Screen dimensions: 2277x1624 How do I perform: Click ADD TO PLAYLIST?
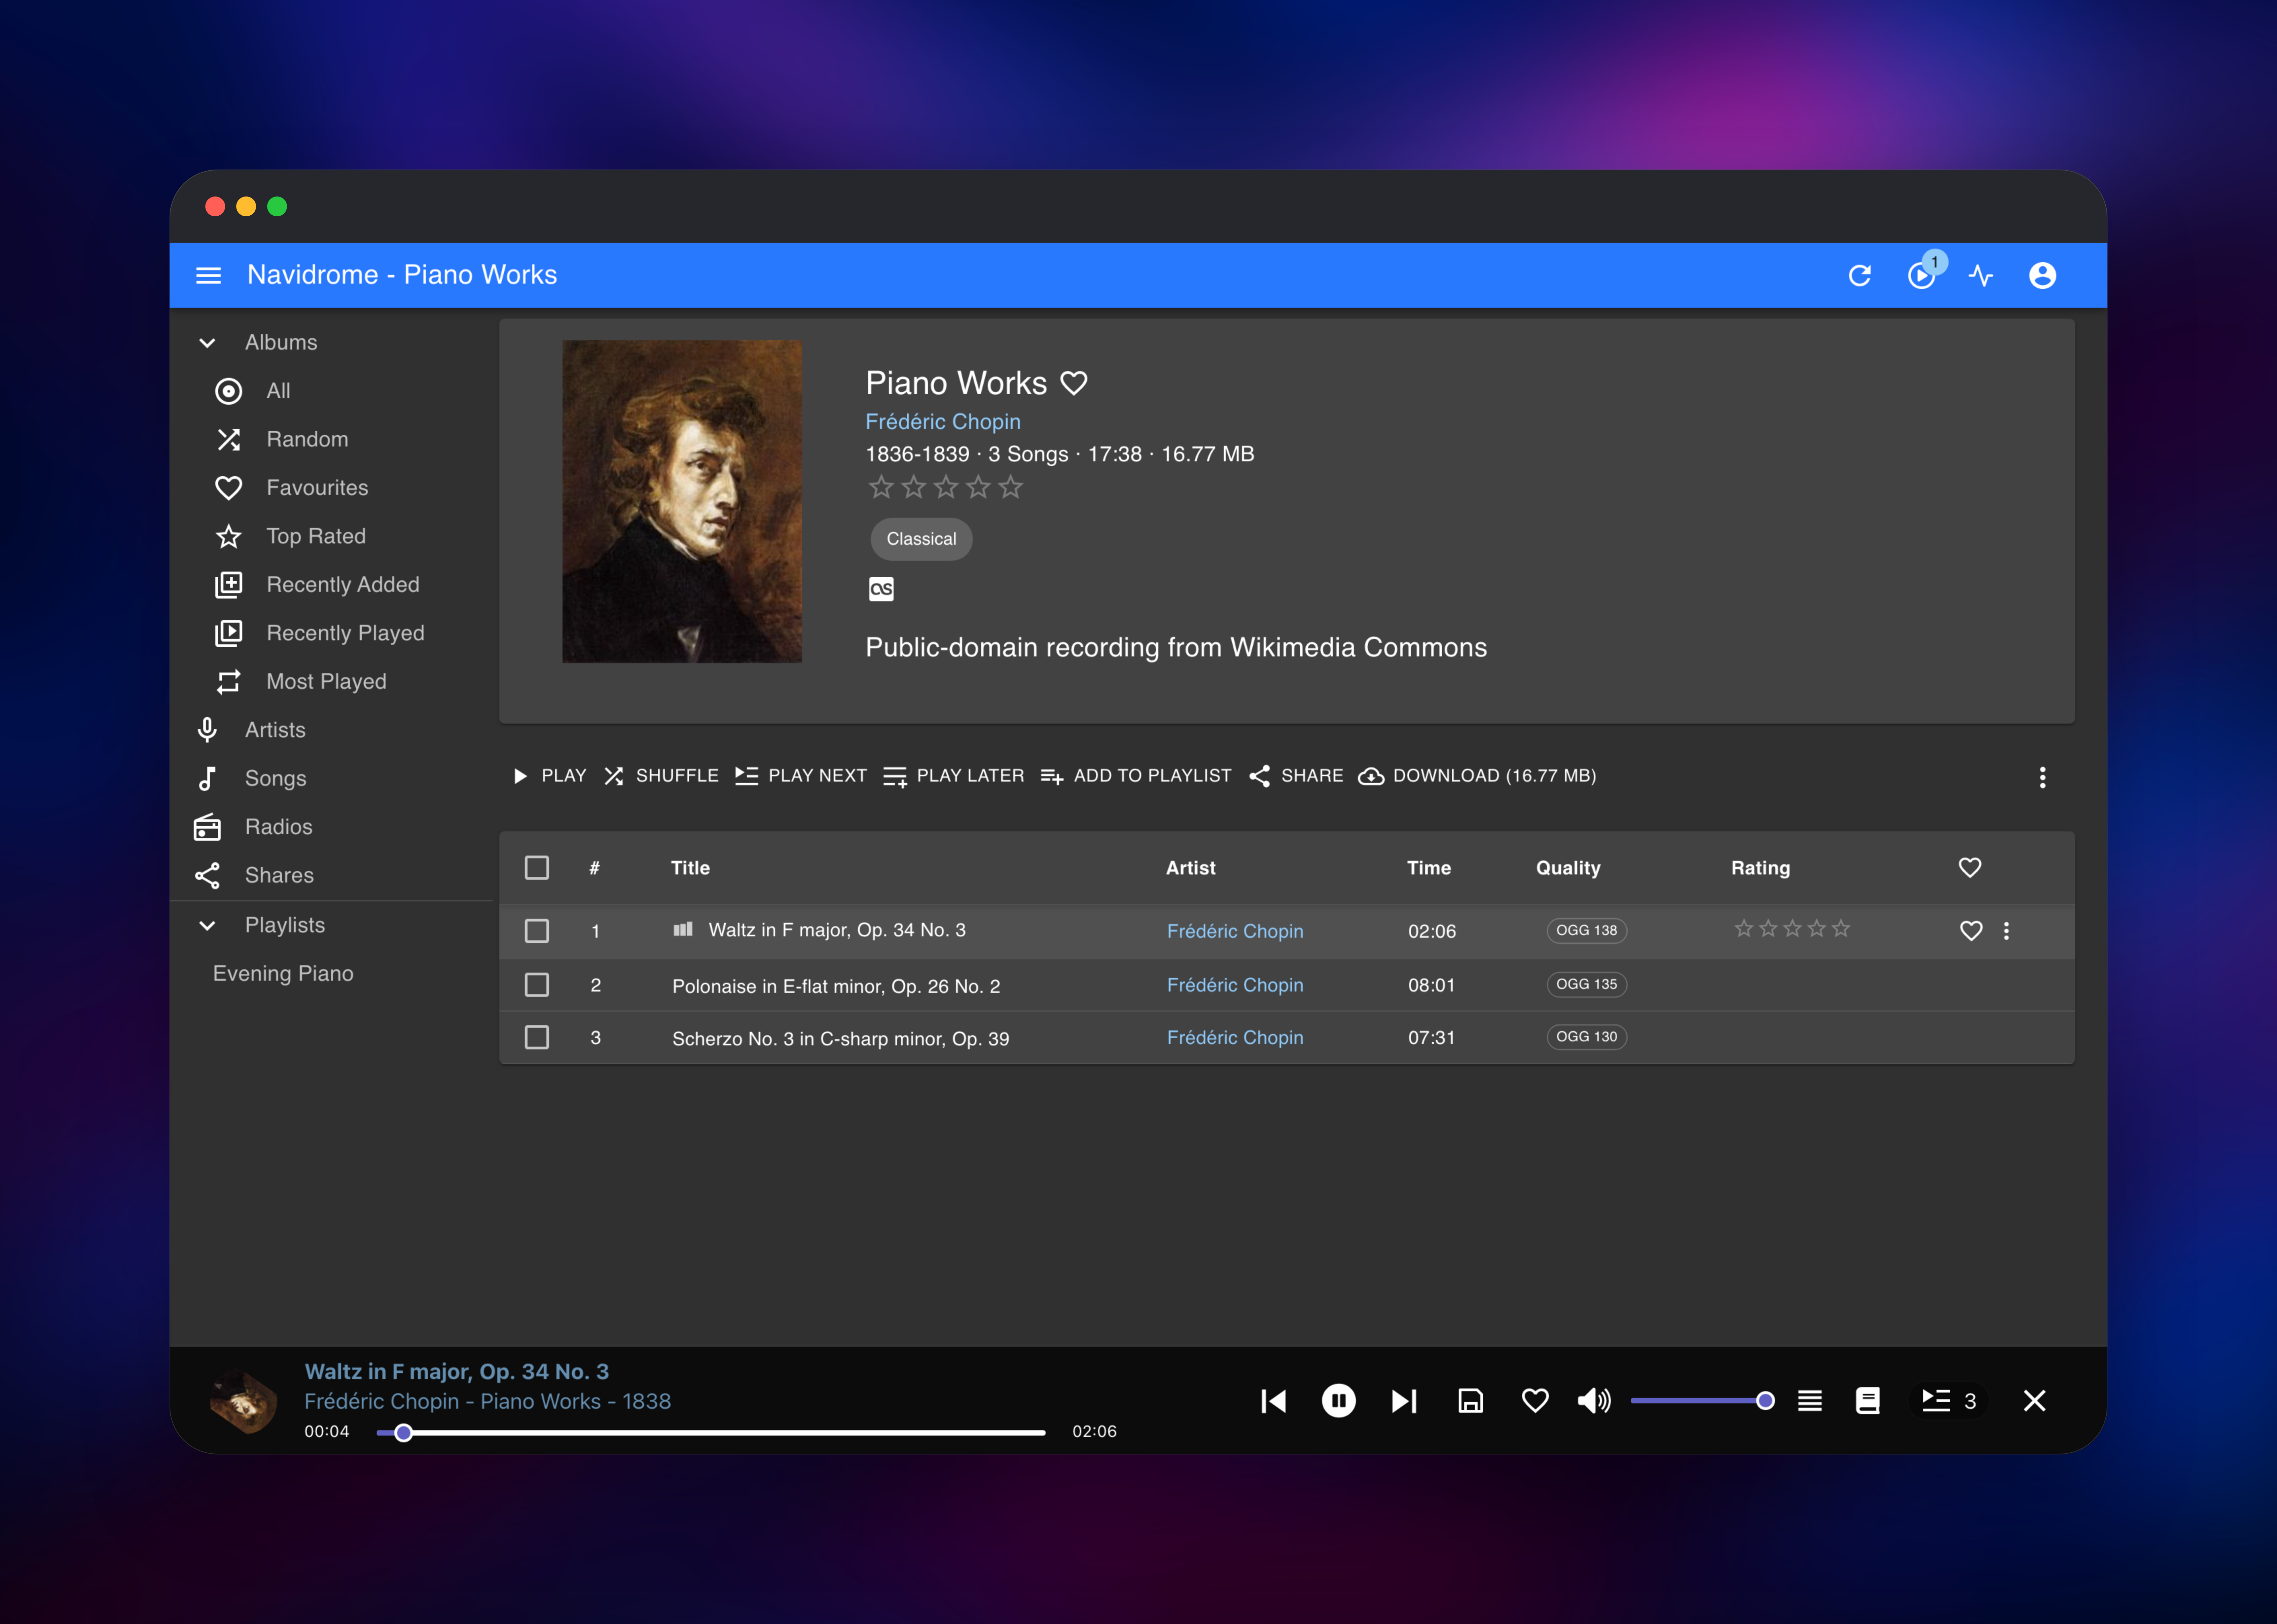click(x=1136, y=776)
